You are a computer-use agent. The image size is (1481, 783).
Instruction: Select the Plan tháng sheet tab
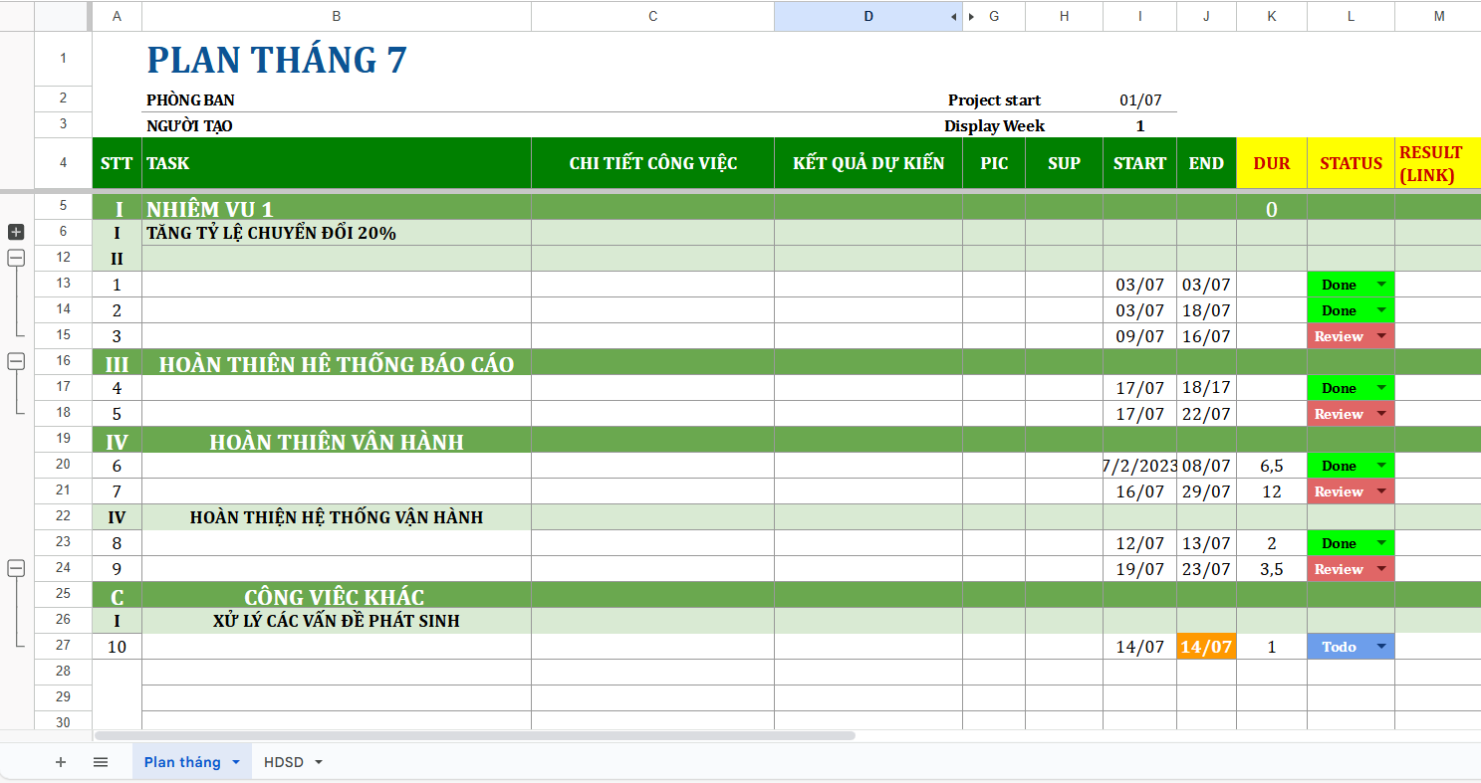coord(182,762)
